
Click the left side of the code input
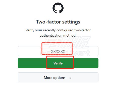click(30, 51)
